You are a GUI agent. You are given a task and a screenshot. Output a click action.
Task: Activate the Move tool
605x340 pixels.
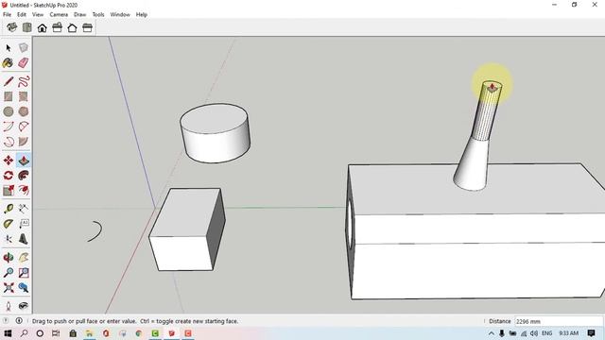point(9,161)
